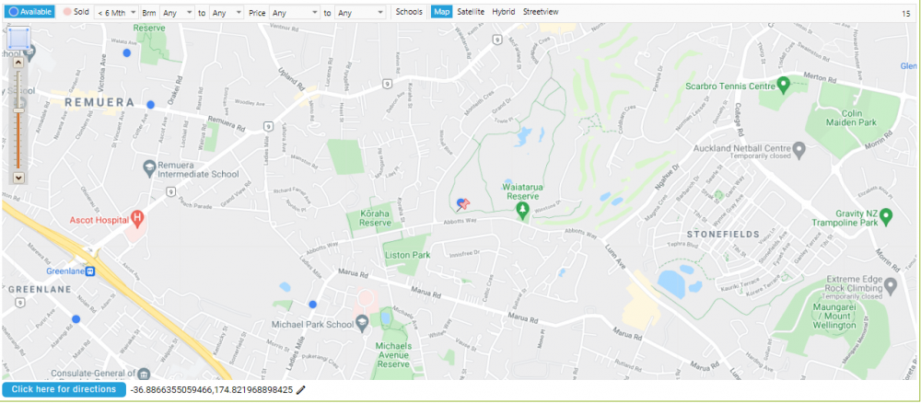Open the Scarbro Tennis Centre map pin
921x403 pixels.
click(782, 85)
